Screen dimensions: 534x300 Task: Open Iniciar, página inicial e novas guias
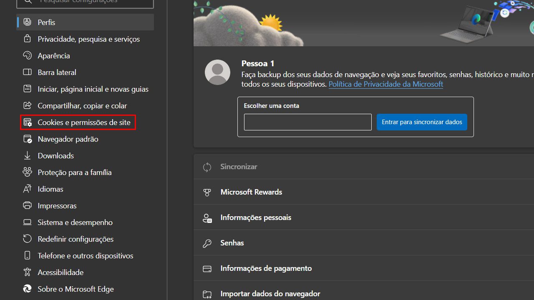85,89
